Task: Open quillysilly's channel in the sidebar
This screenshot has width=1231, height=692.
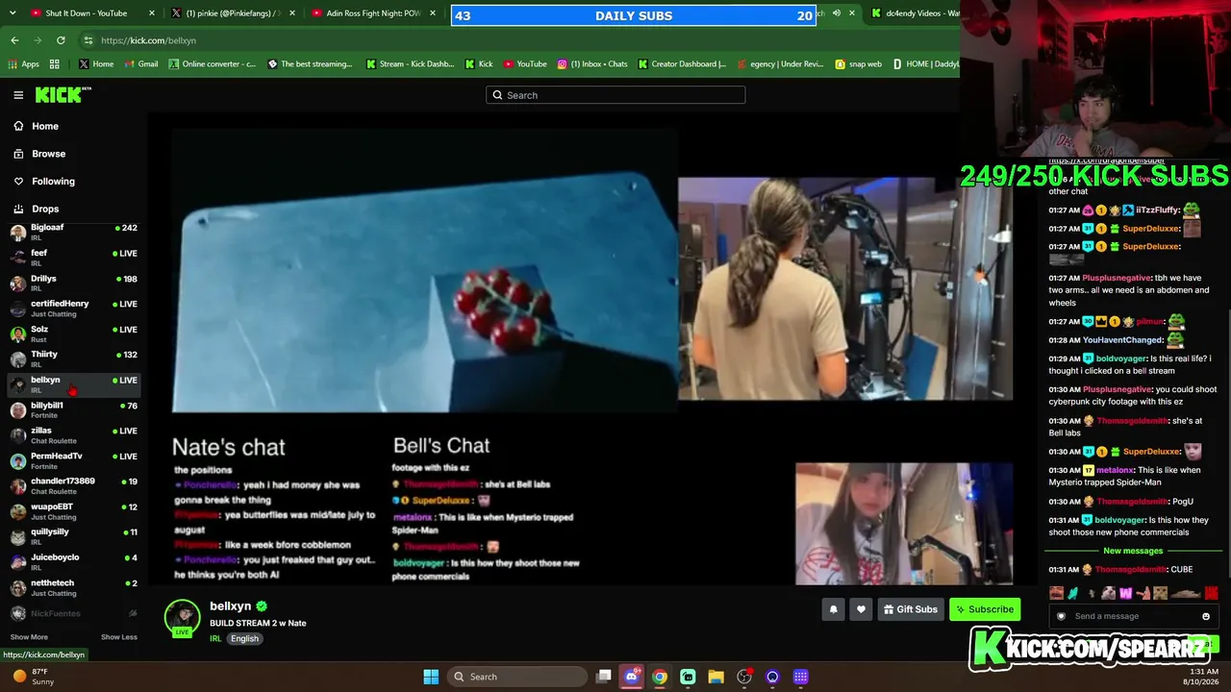Action: pyautogui.click(x=74, y=536)
